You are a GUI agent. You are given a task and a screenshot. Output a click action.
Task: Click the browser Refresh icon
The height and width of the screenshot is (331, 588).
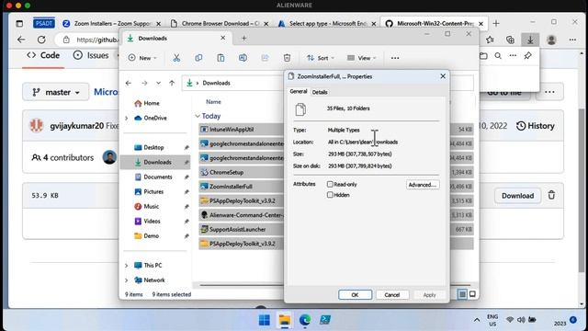[x=41, y=40]
